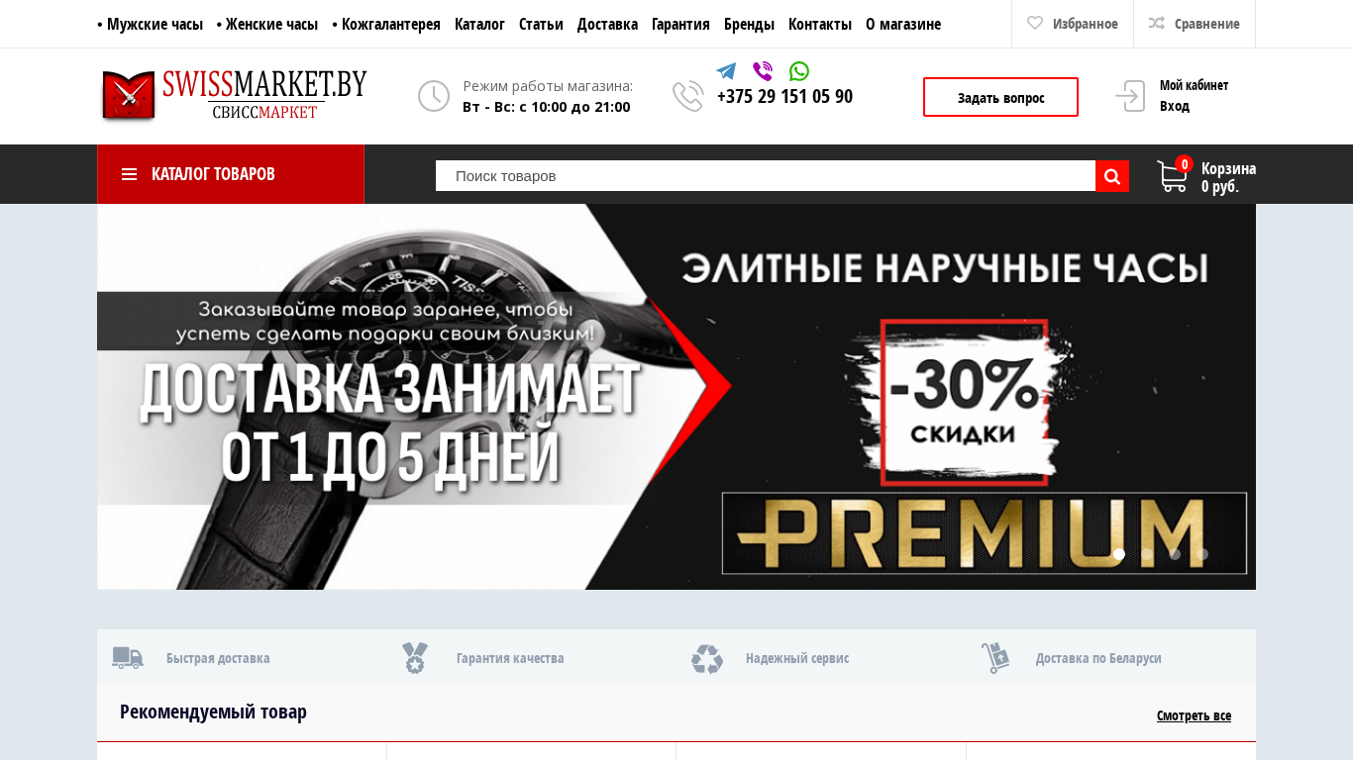
Task: Click the Задать вопрос button
Action: coord(1000,97)
